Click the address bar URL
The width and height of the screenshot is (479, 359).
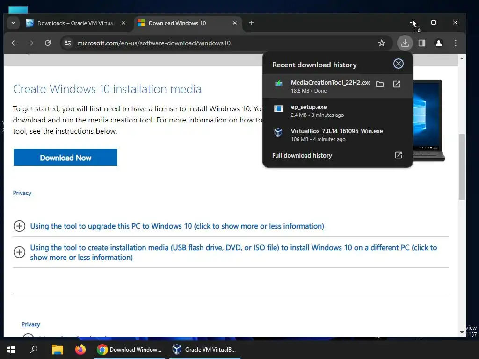[153, 43]
